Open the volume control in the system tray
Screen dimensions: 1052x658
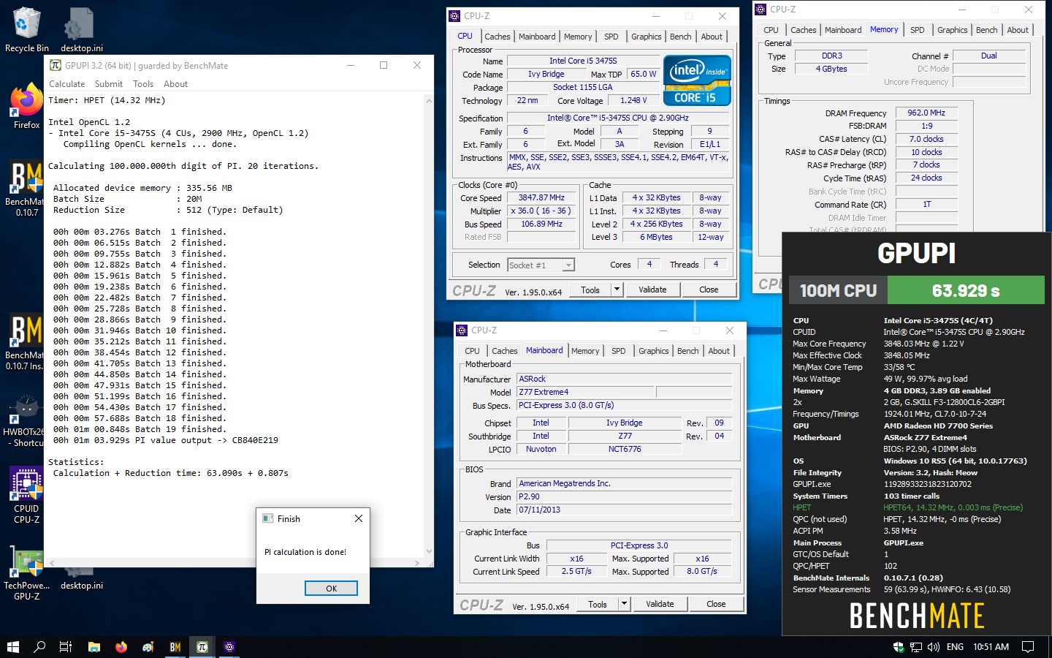[x=933, y=647]
